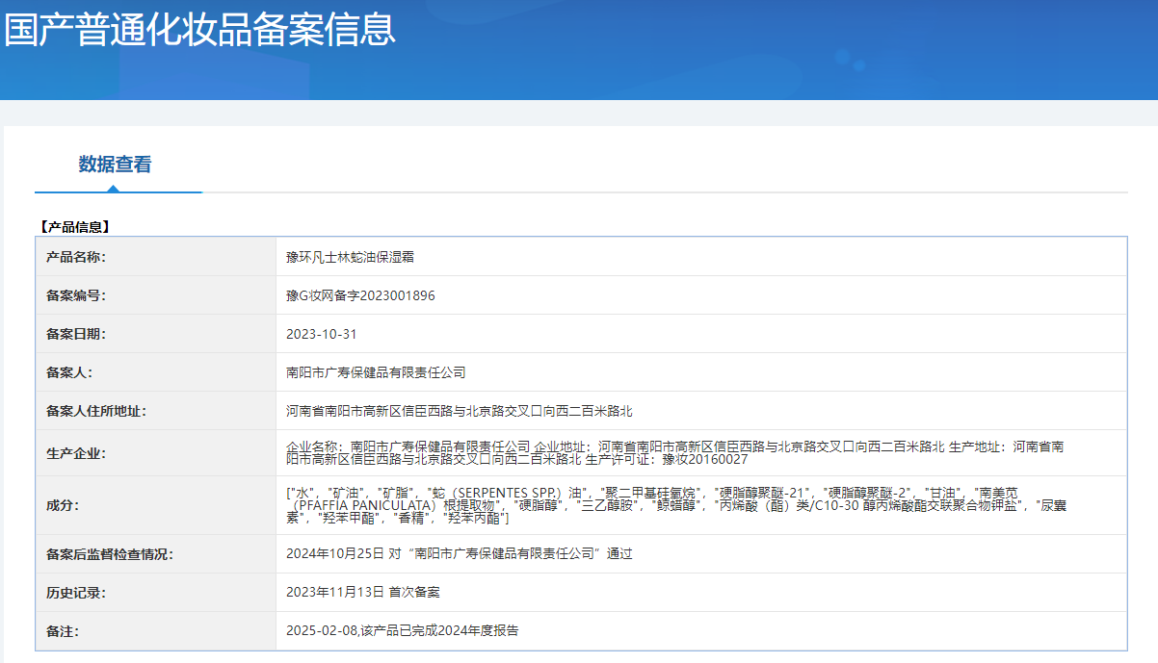Click the 成分 ingredients list text
The image size is (1158, 663).
(674, 504)
